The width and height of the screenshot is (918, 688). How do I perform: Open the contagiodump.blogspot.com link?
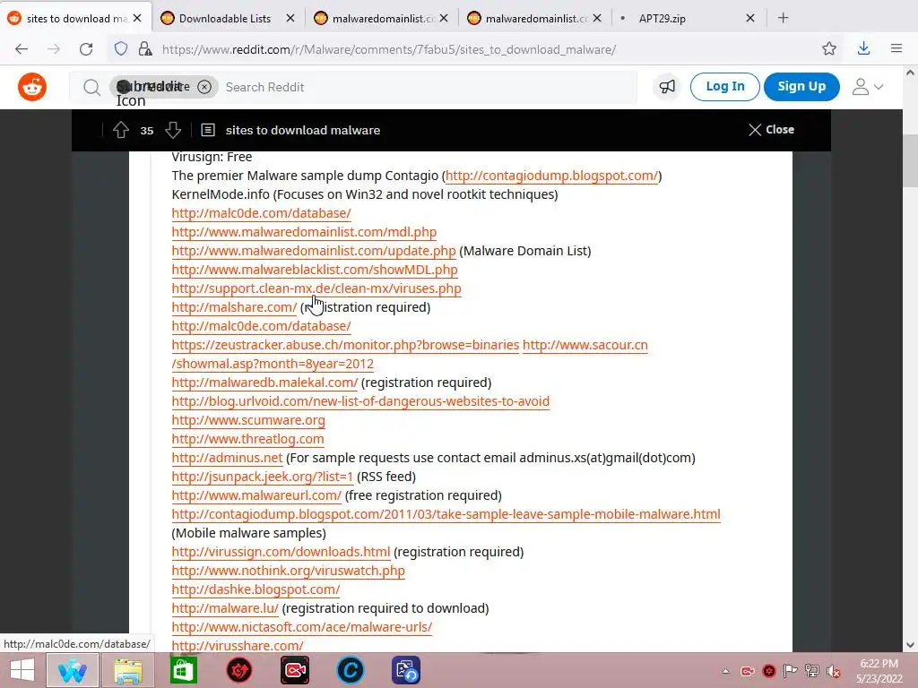551,176
